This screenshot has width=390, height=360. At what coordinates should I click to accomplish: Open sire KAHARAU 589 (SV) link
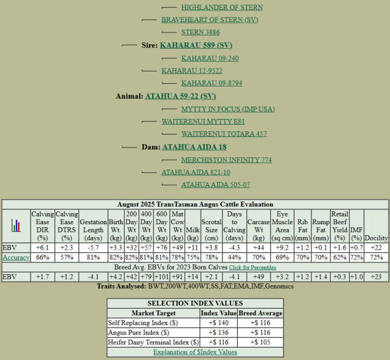click(x=196, y=45)
